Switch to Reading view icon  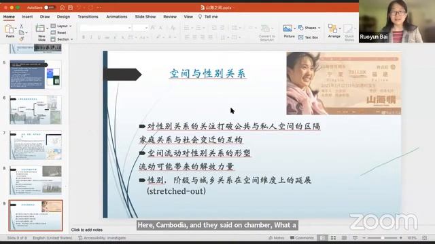click(344, 238)
